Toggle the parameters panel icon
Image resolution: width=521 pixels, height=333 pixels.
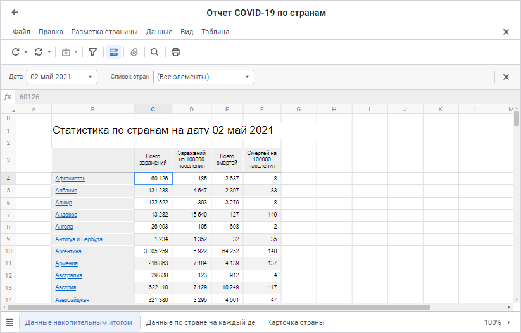point(113,52)
